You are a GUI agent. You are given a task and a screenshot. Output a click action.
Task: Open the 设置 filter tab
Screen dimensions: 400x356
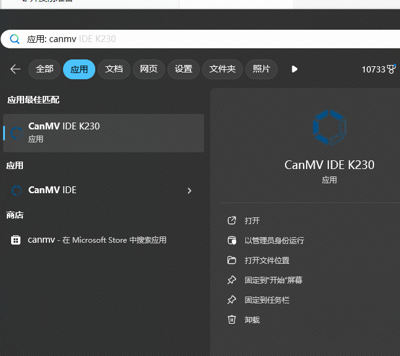pos(184,69)
